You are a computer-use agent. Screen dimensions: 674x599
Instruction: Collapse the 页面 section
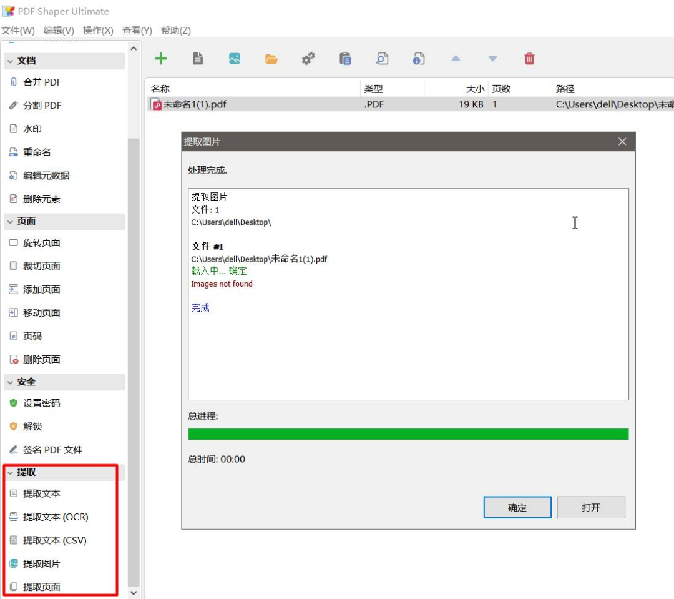(64, 222)
